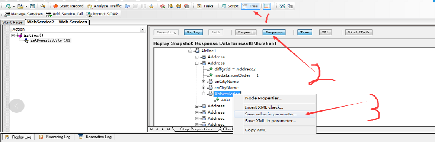
Task: Open the Tasks pane from toolbar
Action: (205, 6)
